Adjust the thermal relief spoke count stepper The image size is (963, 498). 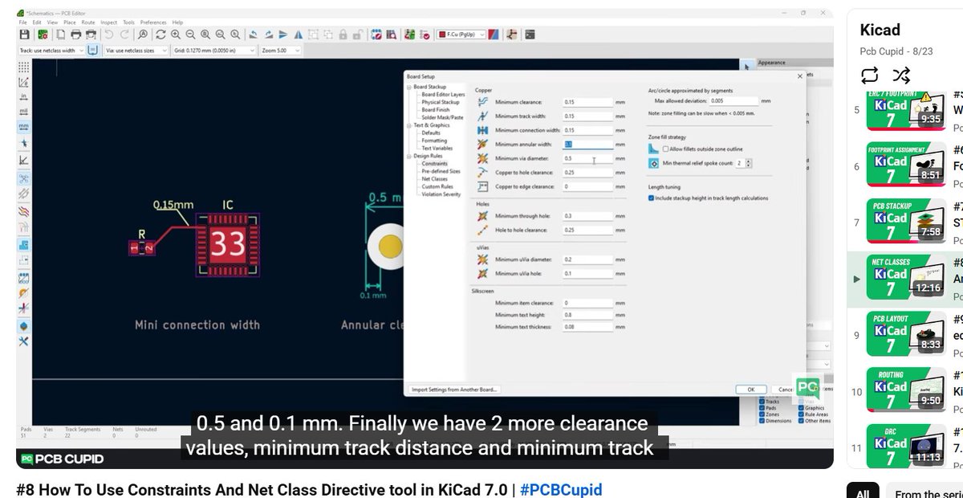click(x=749, y=163)
